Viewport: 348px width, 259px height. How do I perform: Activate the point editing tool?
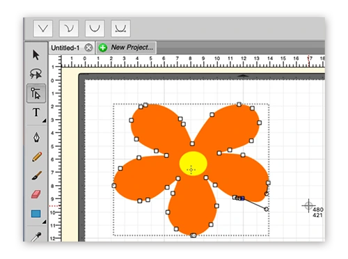(36, 93)
